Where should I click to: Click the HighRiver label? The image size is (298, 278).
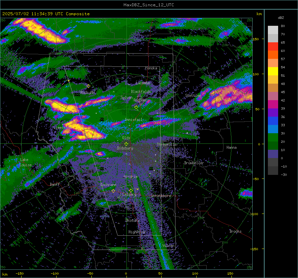coord(137,232)
